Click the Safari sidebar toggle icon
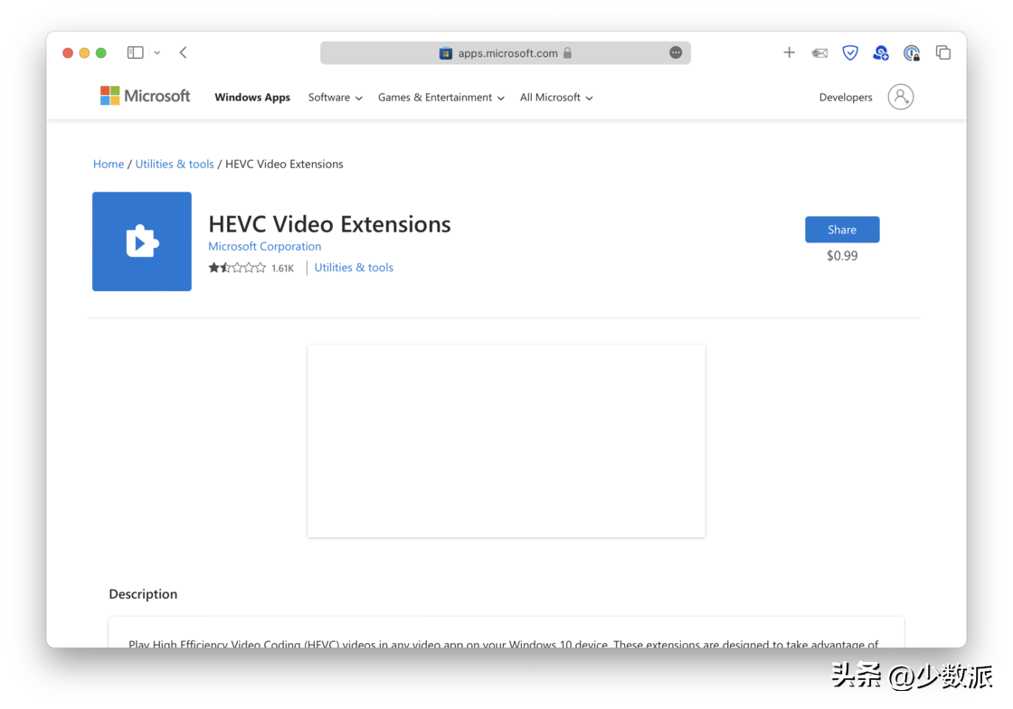Image resolution: width=1013 pixels, height=709 pixels. [135, 53]
